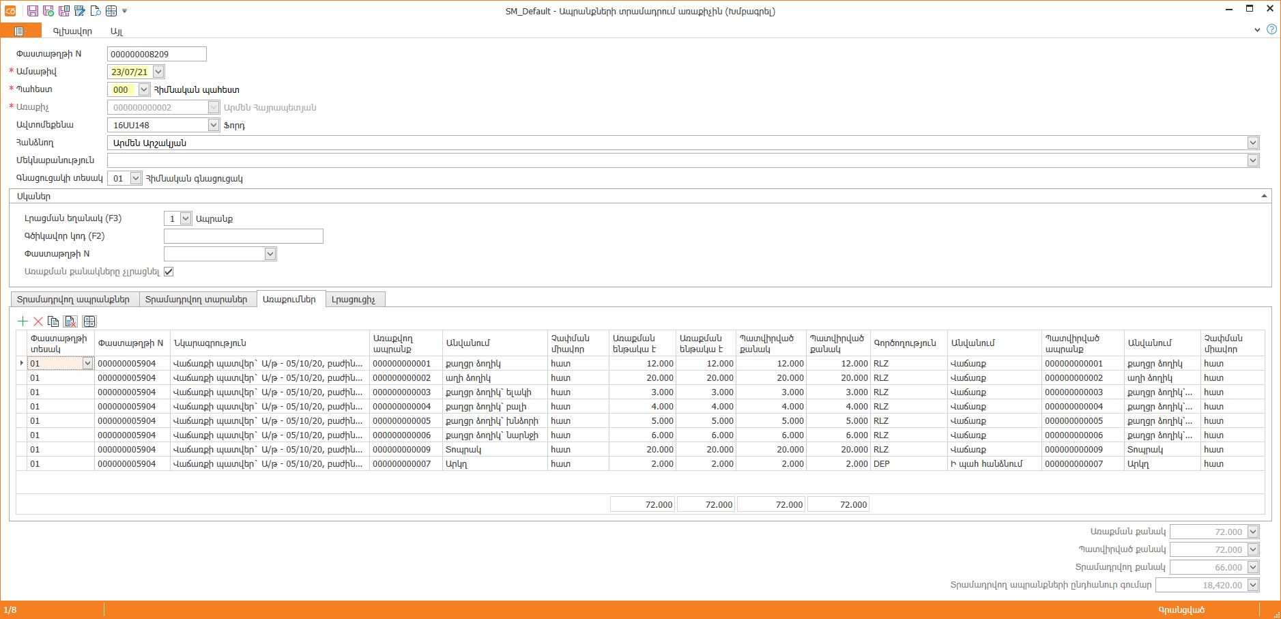
Task: Open the Պահեստ warehouse dropdown 000
Action: pos(143,89)
